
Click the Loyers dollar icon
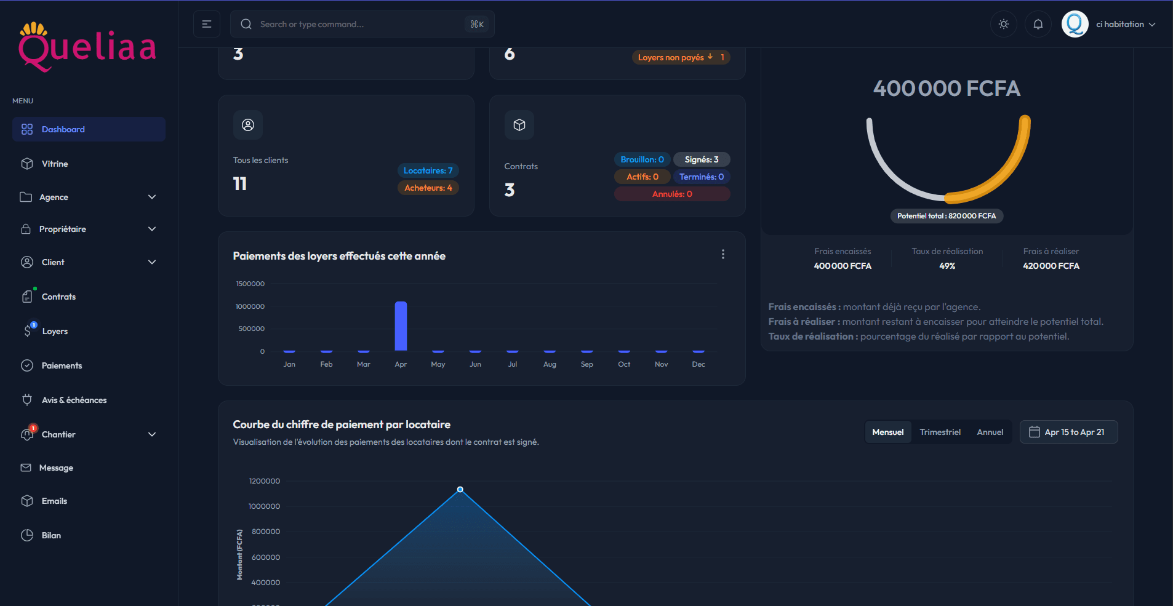[x=27, y=331]
